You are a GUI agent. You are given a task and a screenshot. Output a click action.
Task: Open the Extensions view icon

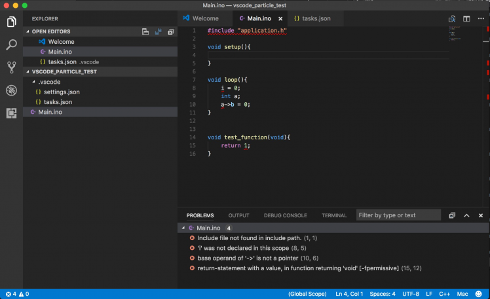click(x=11, y=113)
